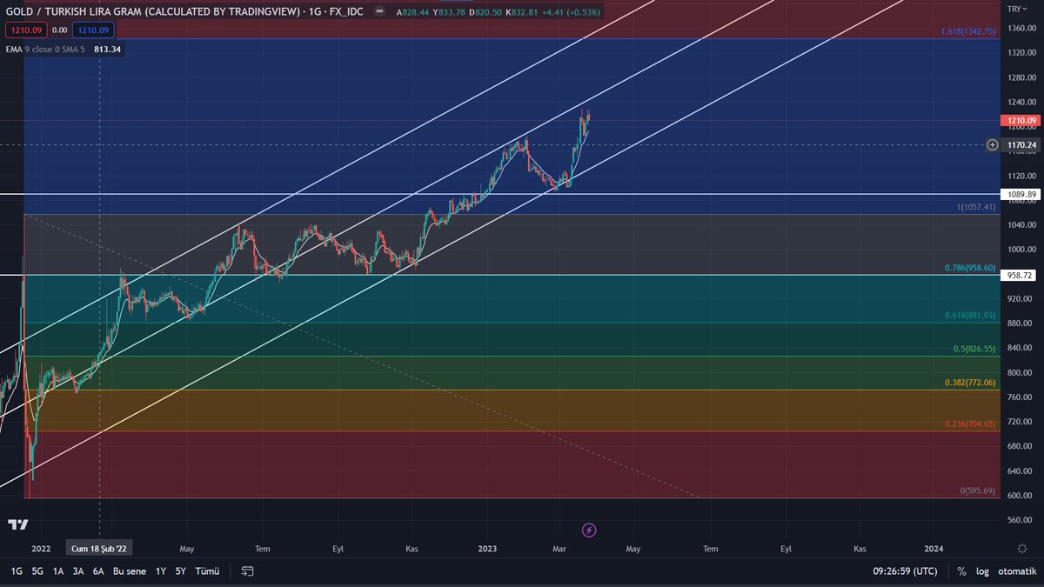
Task: Click the A828.44 open value
Action: click(412, 12)
